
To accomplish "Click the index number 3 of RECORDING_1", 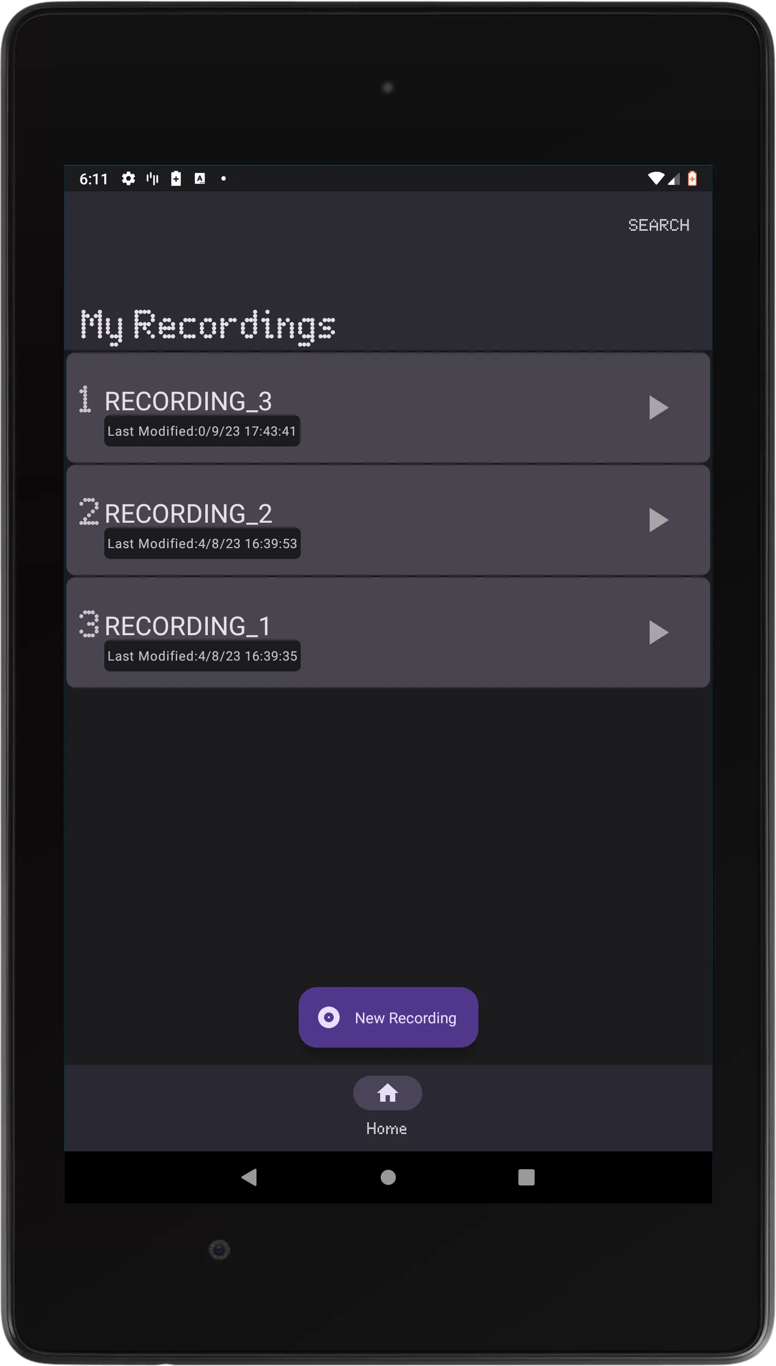I will tap(89, 624).
